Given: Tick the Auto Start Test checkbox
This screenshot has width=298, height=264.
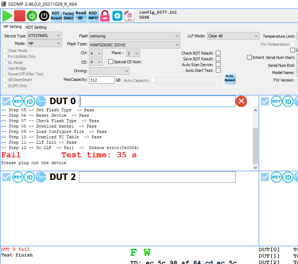Looking at the screenshot, I should [218, 70].
